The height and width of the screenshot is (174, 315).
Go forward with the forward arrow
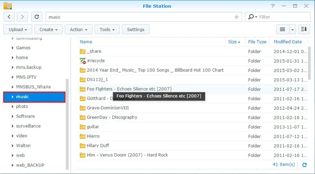click(x=22, y=17)
